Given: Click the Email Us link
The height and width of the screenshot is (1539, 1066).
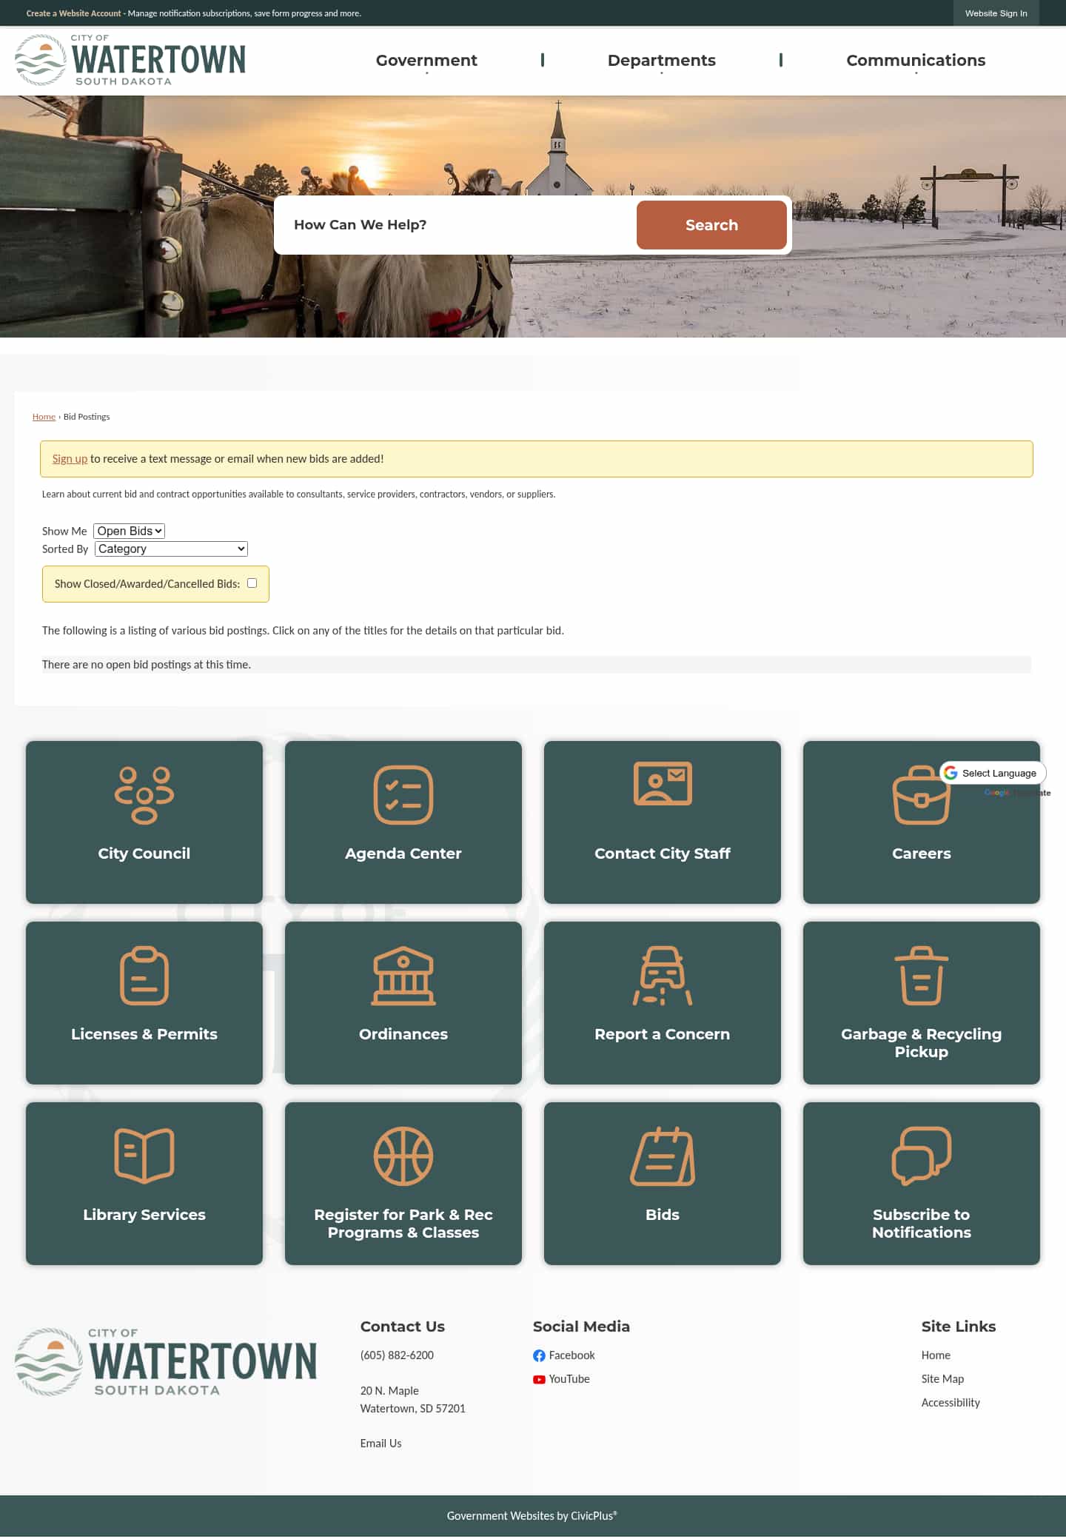Looking at the screenshot, I should click(381, 1444).
